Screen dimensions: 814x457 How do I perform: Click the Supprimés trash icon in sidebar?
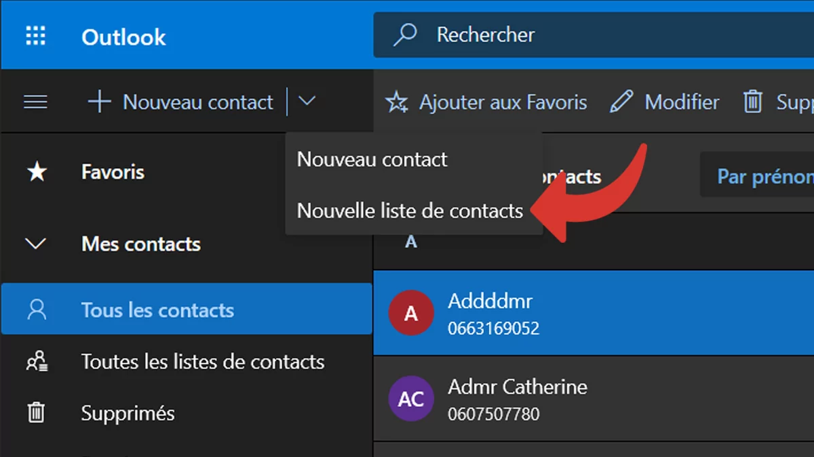point(36,413)
